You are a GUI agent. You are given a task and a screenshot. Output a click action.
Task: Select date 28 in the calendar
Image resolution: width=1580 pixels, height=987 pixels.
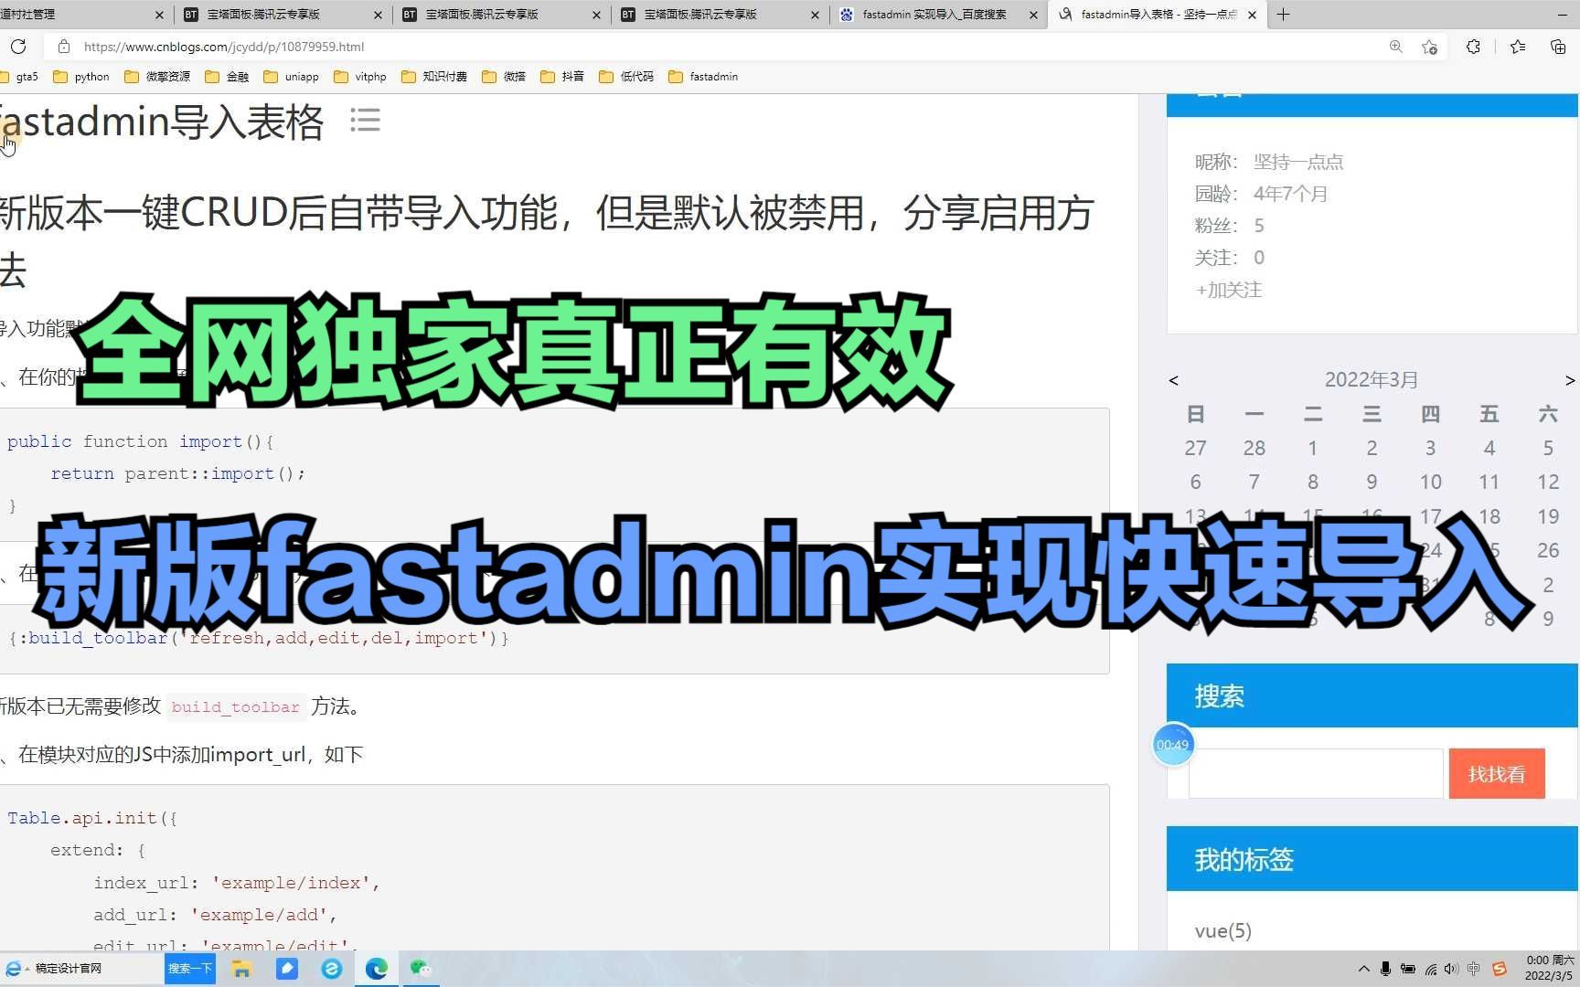(x=1254, y=448)
